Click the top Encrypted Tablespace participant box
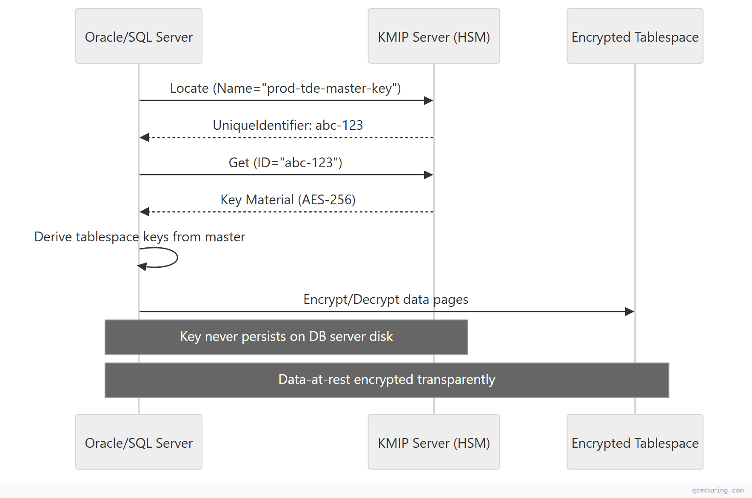This screenshot has width=752, height=498. 635,36
